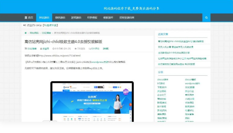Open the 0个评论 comments link
This screenshot has width=233, height=133.
point(95,49)
